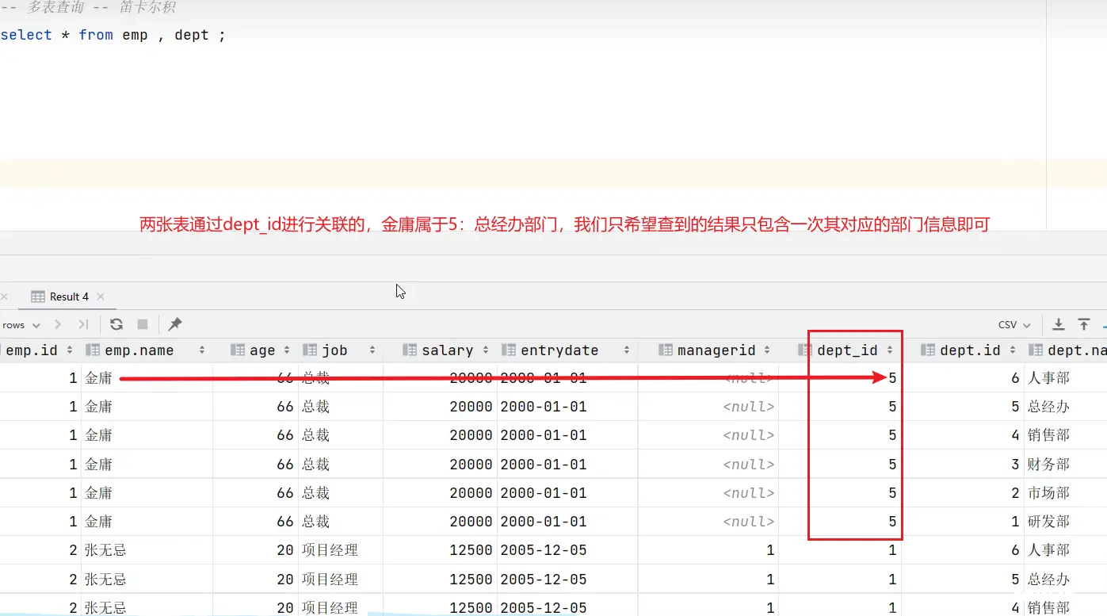1107x616 pixels.
Task: Select the entrydate column header text
Action: [x=559, y=350]
